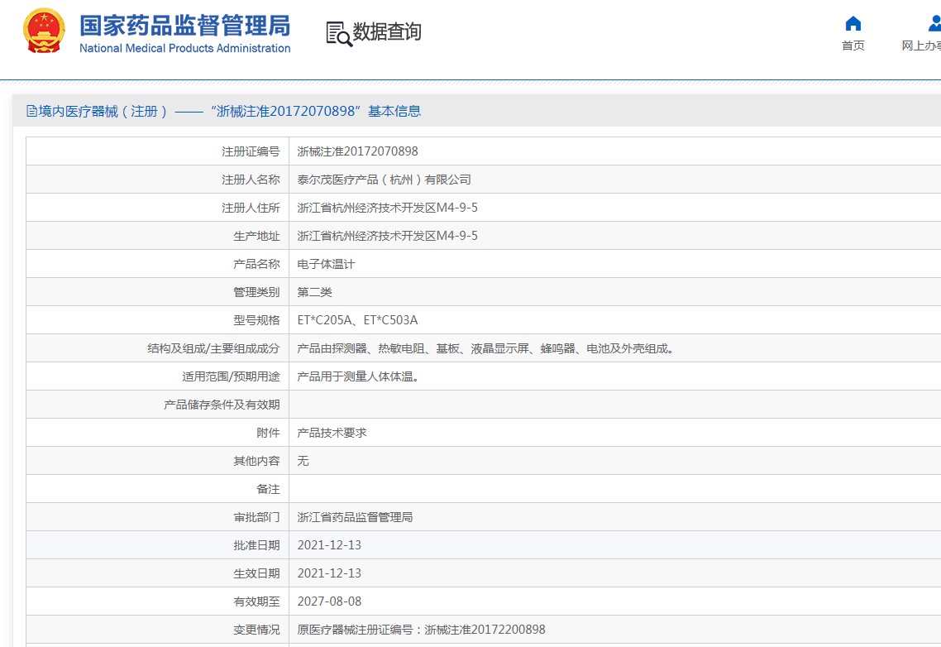The width and height of the screenshot is (941, 647).
Task: Select approval date value next to 批准日期
Action: coord(329,545)
